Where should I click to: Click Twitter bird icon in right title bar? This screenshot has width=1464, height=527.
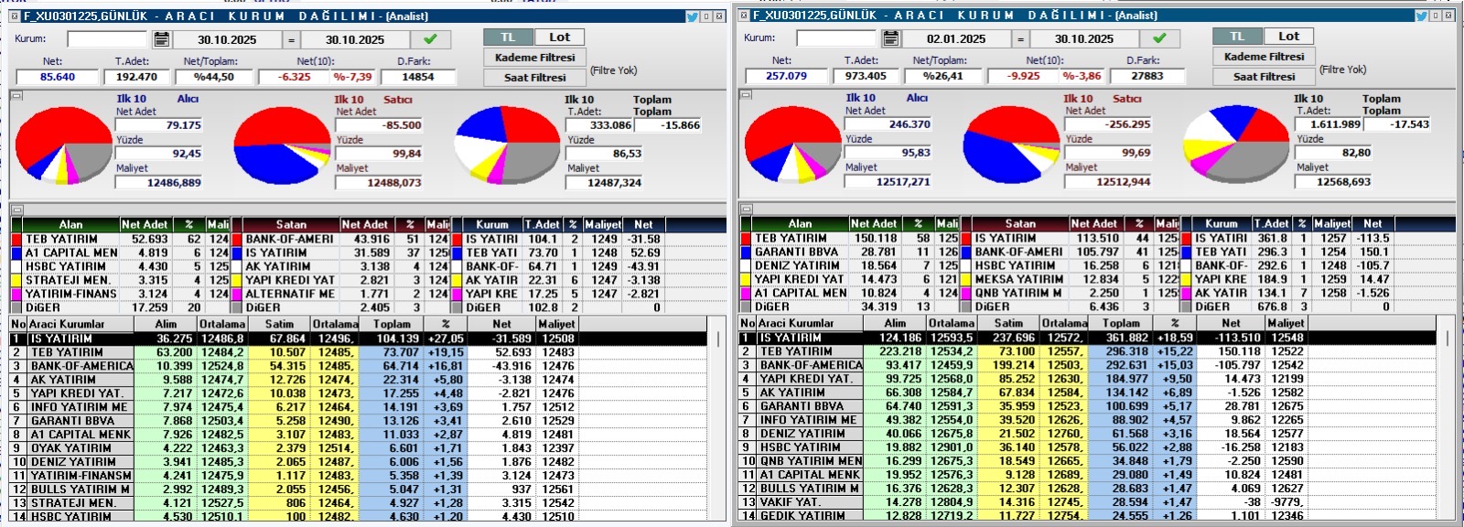coord(1421,16)
